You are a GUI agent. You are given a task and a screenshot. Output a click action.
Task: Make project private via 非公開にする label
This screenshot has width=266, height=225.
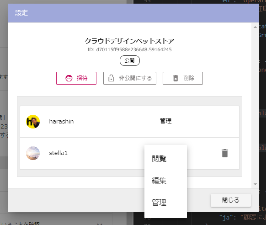135,78
